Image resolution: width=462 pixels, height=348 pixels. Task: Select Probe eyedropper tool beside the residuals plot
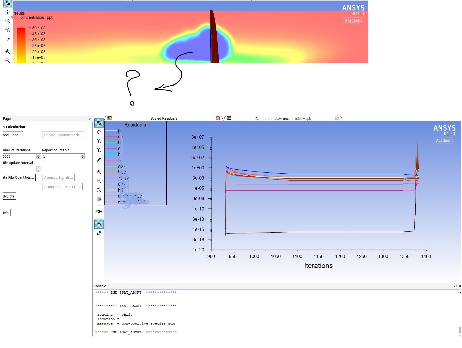[x=99, y=160]
